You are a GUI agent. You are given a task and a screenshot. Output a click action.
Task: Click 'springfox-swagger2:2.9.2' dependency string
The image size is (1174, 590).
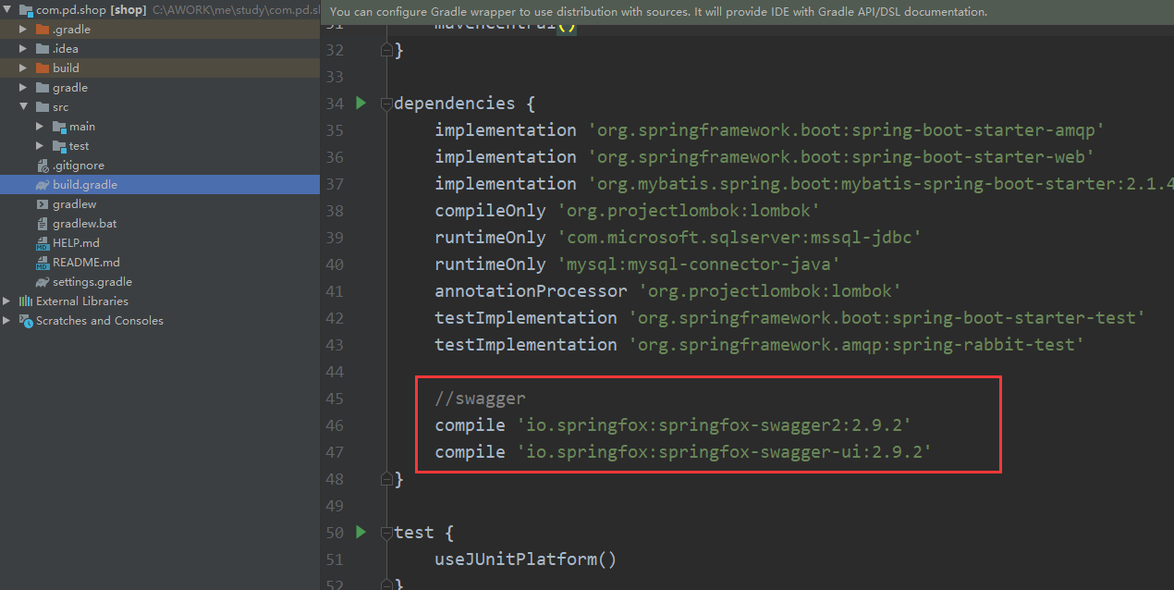(x=714, y=425)
